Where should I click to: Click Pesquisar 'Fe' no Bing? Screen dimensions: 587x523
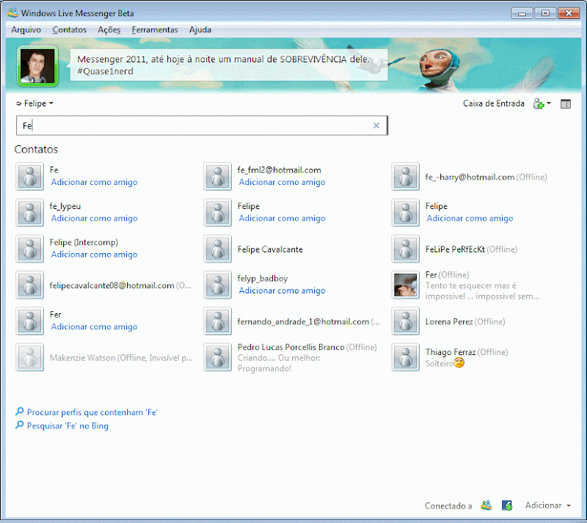tap(68, 426)
